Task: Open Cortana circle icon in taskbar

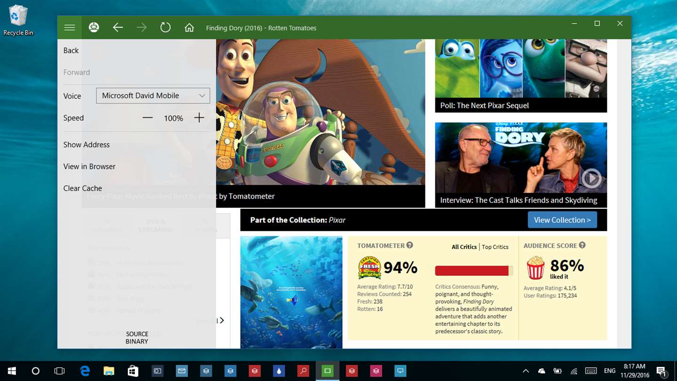Action: [x=35, y=371]
